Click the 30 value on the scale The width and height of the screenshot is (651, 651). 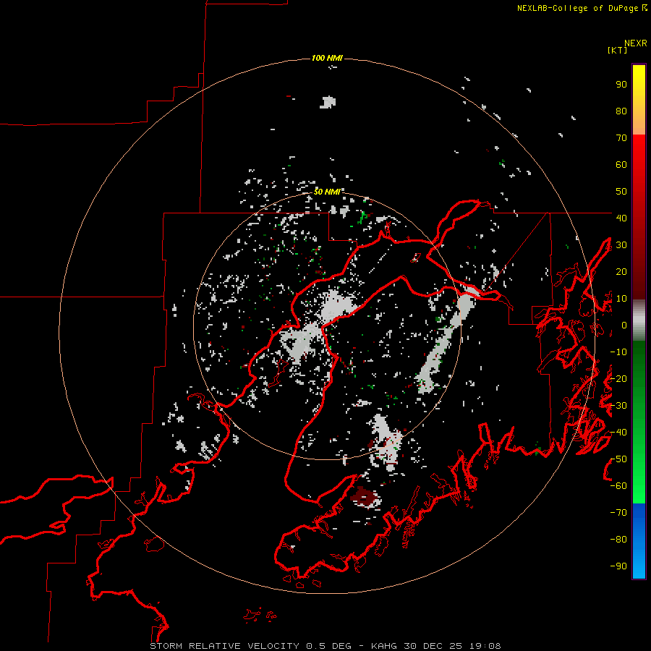pyautogui.click(x=621, y=245)
